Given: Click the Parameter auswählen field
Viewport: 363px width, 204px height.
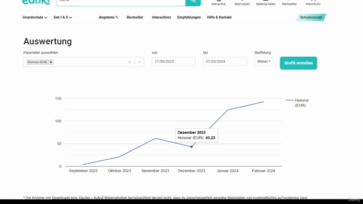Looking at the screenshot, I should pyautogui.click(x=83, y=62).
